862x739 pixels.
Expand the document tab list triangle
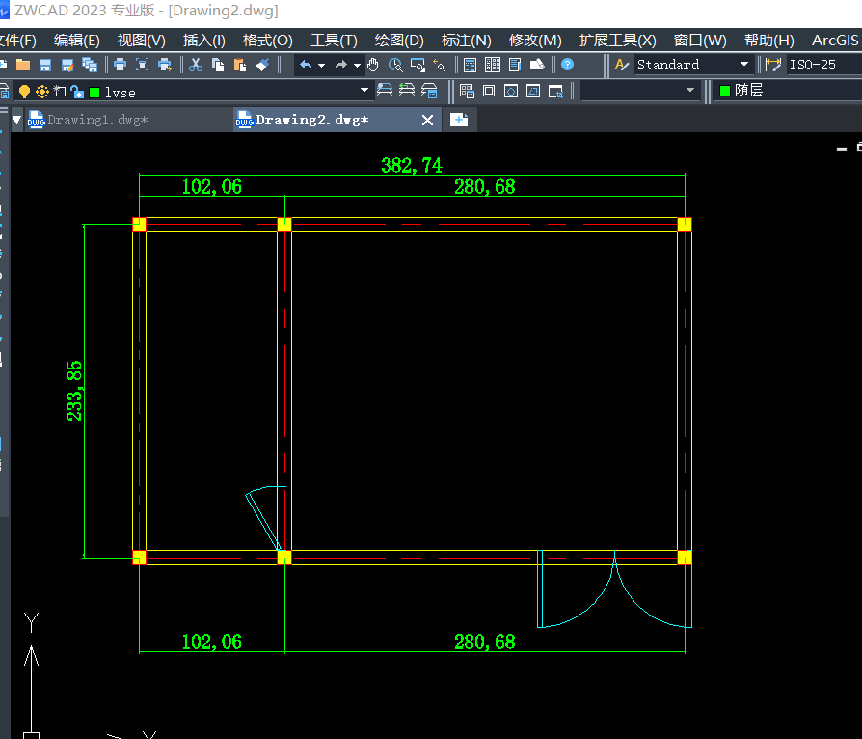click(x=17, y=120)
